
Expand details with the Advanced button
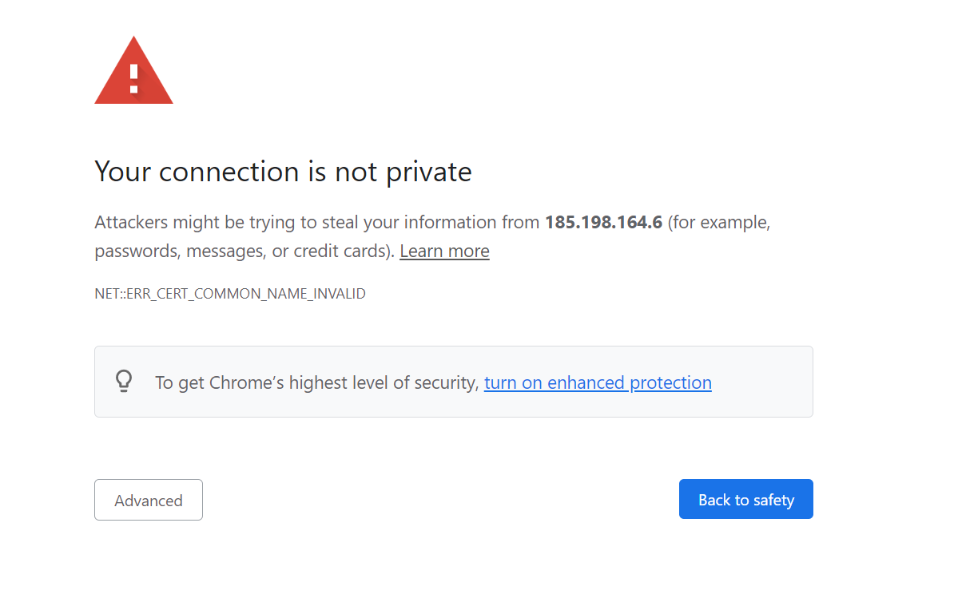pos(149,500)
